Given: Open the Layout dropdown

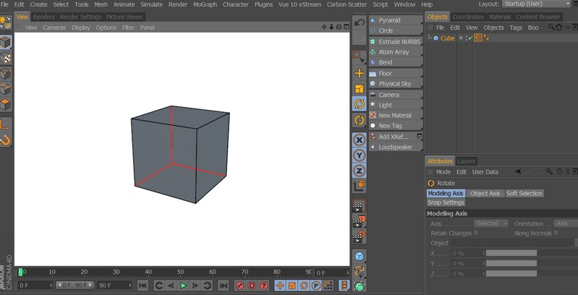Looking at the screenshot, I should pos(537,4).
